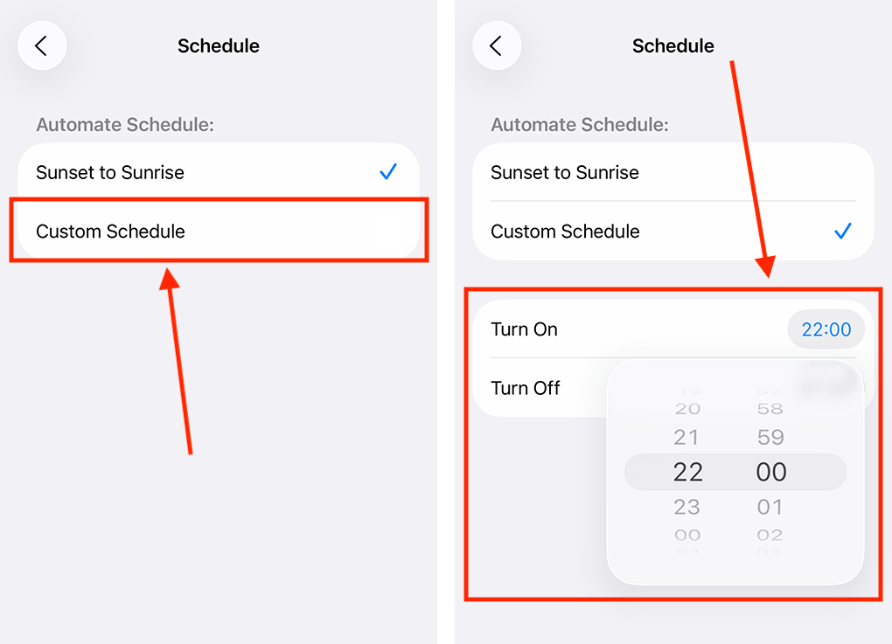The width and height of the screenshot is (892, 644).
Task: Choose minute 58 in the time wheel
Action: [x=770, y=409]
